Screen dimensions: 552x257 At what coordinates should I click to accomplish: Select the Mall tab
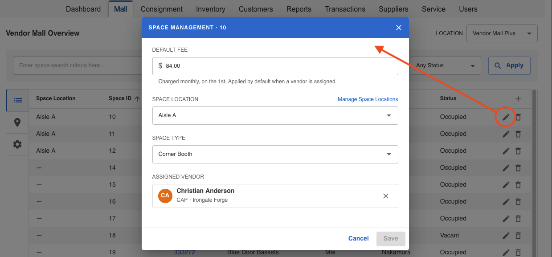[121, 9]
